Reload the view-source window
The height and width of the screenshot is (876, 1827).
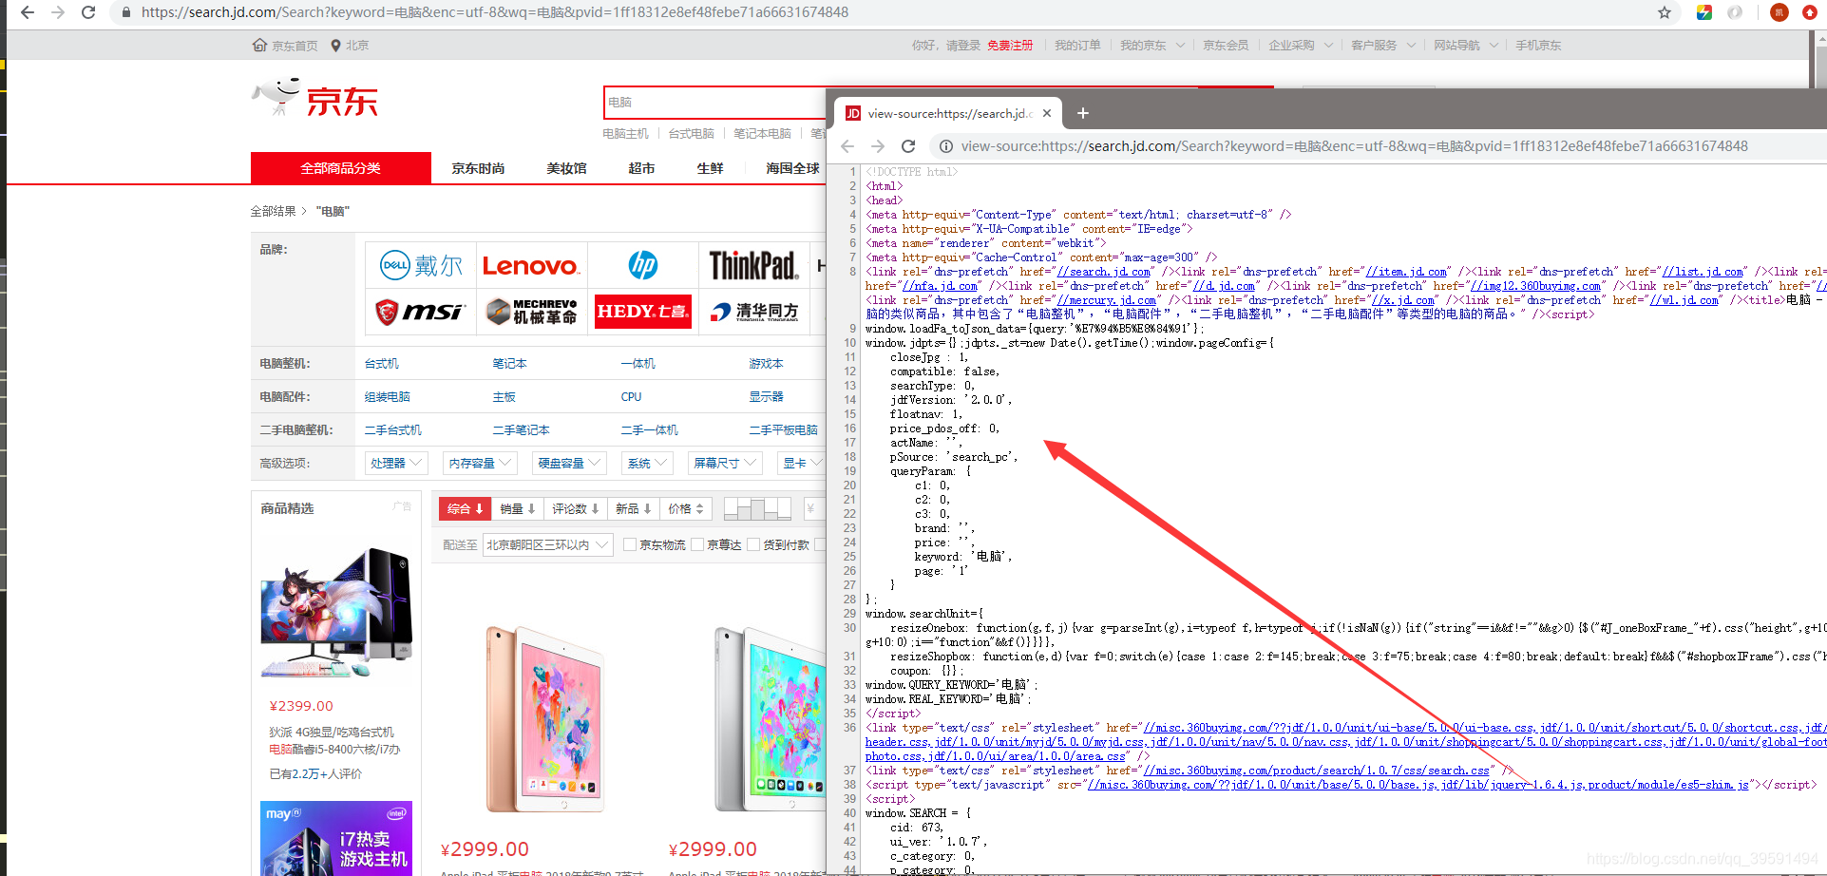tap(908, 146)
